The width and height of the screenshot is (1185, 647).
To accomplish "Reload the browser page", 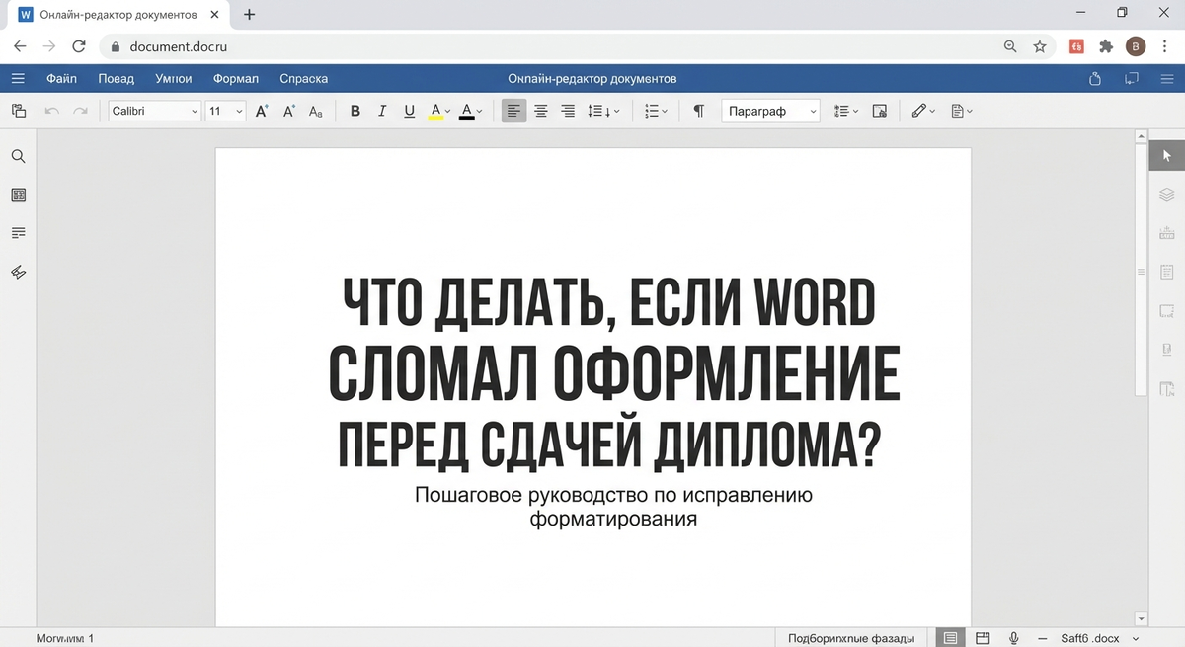I will coord(79,46).
